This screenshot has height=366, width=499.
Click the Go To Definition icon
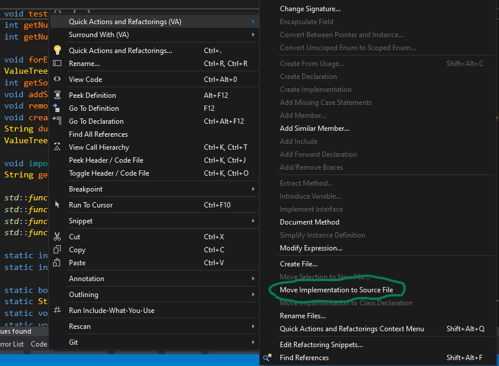coord(57,108)
